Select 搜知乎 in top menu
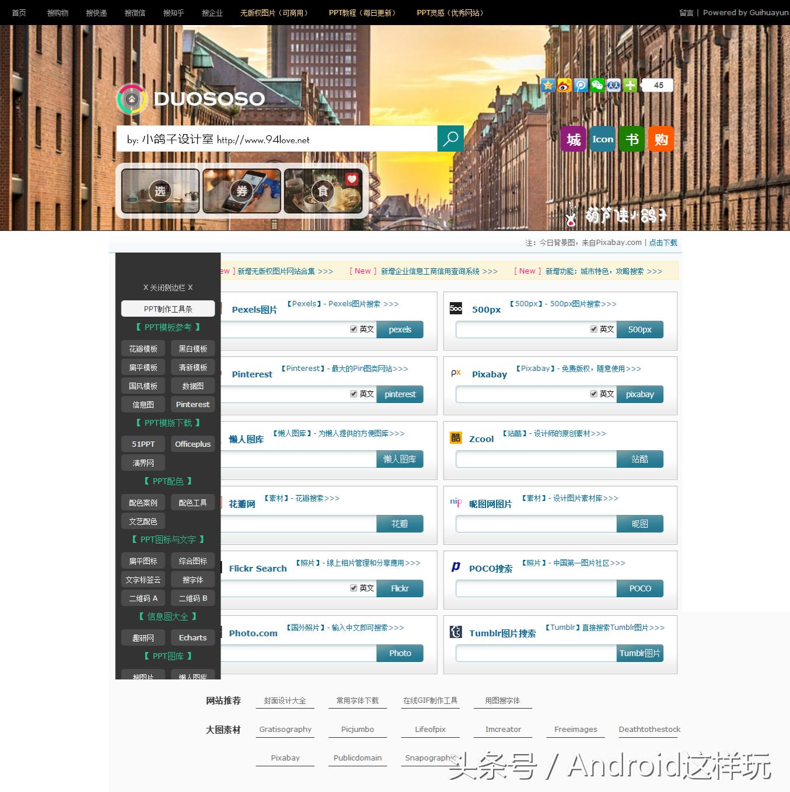The image size is (790, 792). tap(173, 12)
